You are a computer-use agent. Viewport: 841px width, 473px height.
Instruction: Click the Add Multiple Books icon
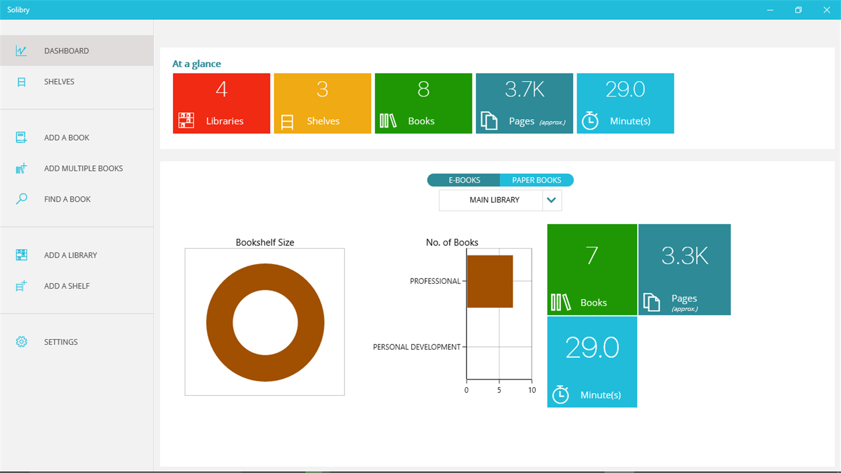(x=22, y=169)
